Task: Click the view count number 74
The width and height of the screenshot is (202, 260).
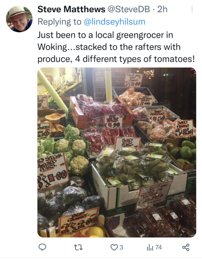Action: [158, 248]
